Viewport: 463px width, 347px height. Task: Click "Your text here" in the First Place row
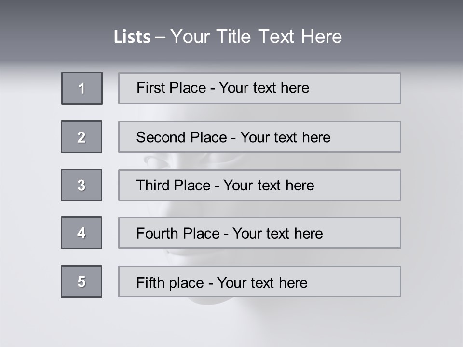(x=264, y=88)
